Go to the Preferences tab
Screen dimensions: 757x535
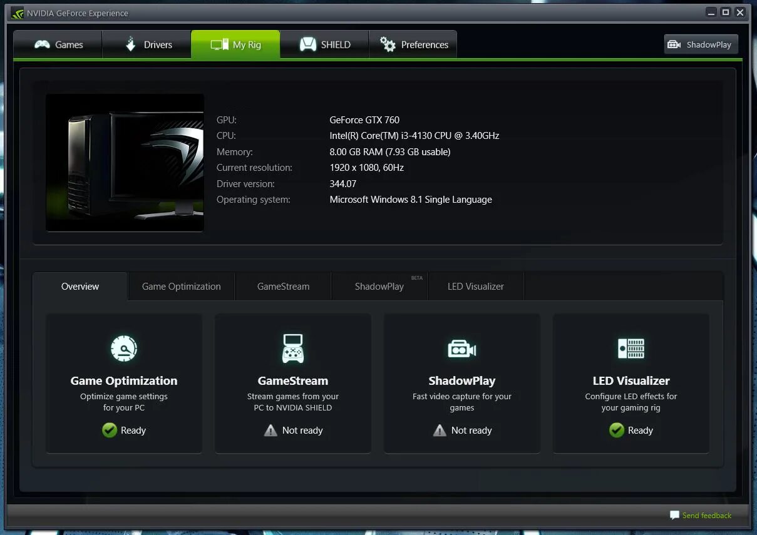[413, 44]
